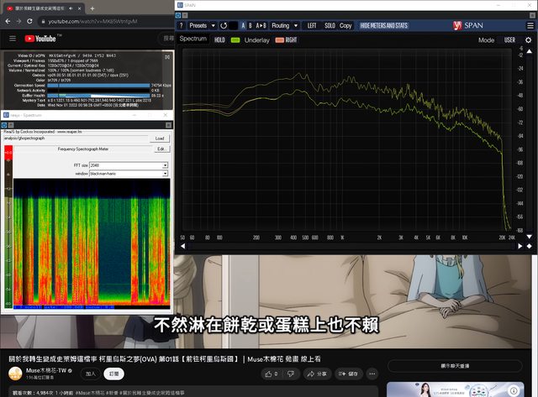The width and height of the screenshot is (538, 397).
Task: Click the spectrograph display in ReaJS
Action: [x=92, y=242]
